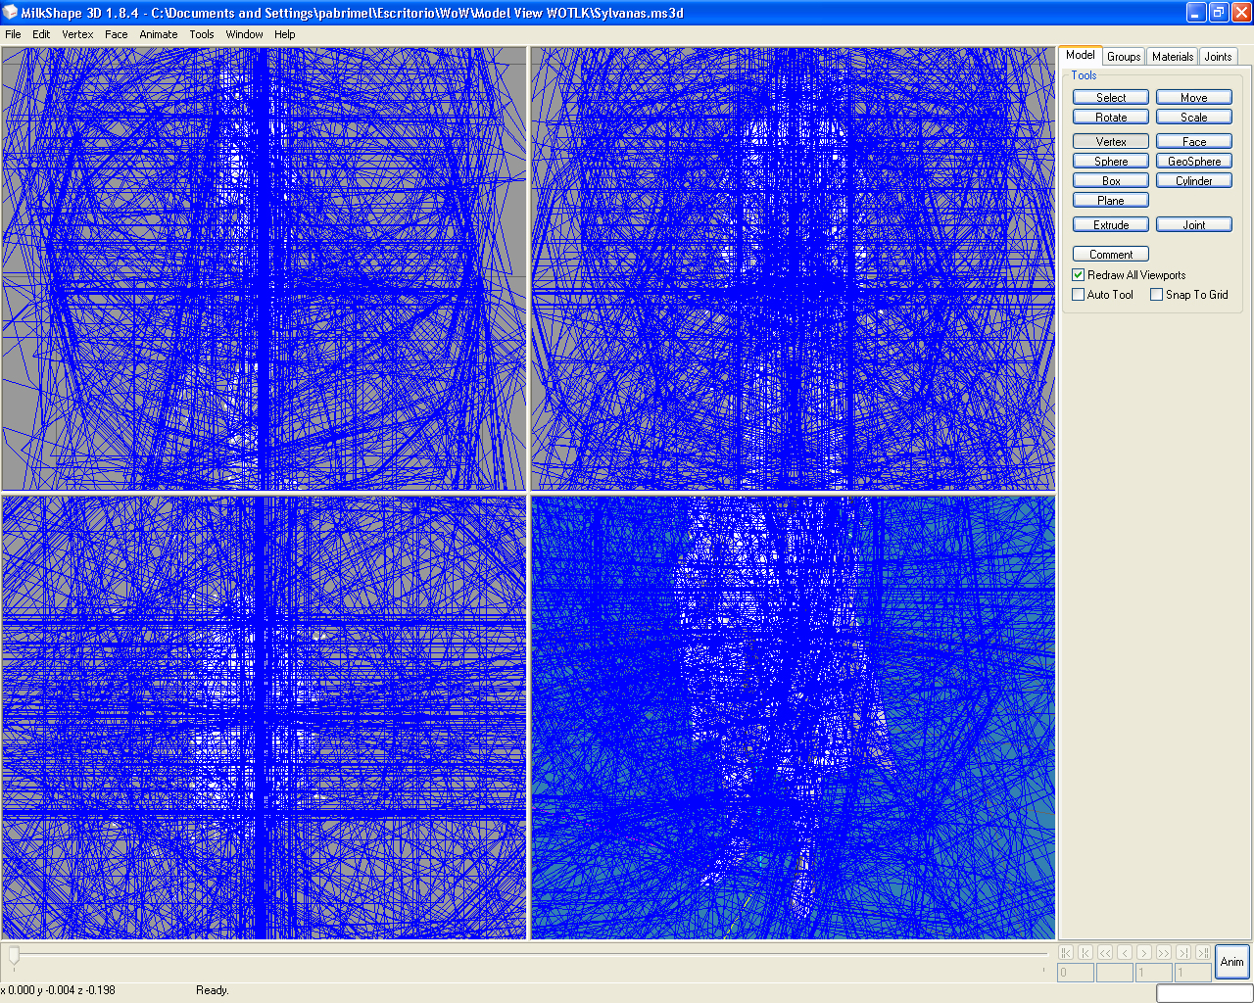This screenshot has width=1254, height=1003.
Task: Click the empty frame field right of the 0 field
Action: coord(1115,973)
